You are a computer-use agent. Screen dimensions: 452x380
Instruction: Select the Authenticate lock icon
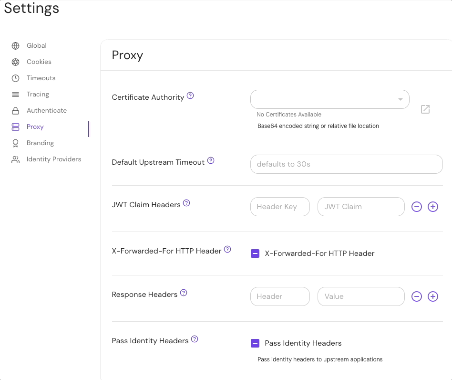(x=15, y=110)
